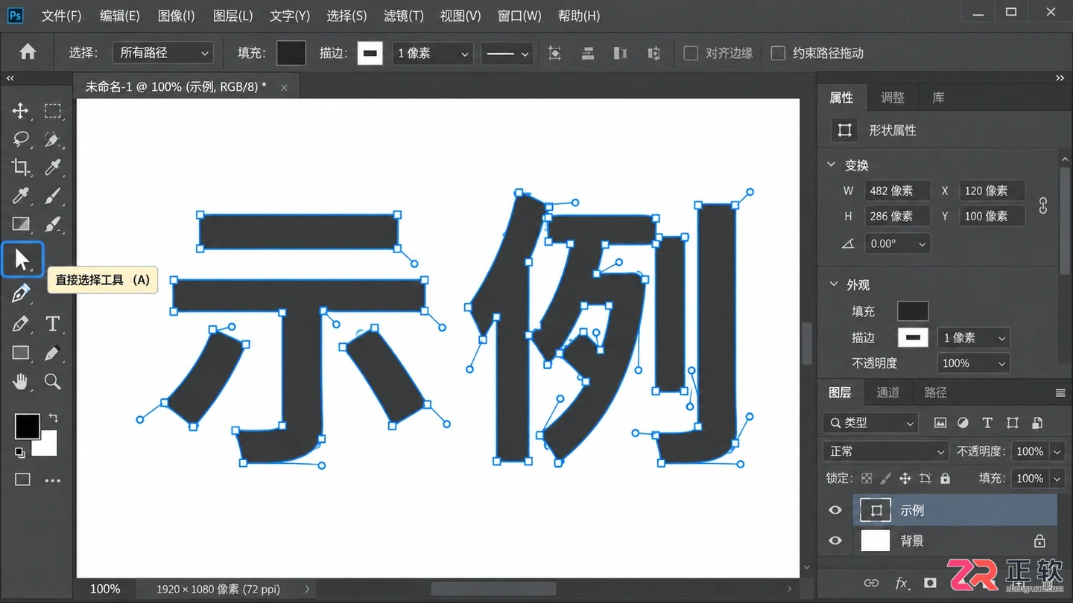This screenshot has width=1073, height=603.
Task: Open the stroke line style dropdown
Action: (x=506, y=53)
